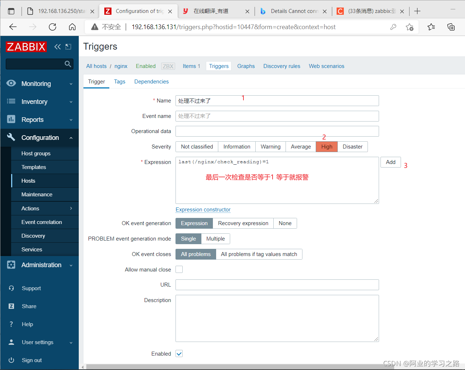Click the Configuration wrench icon
465x370 pixels.
(x=11, y=137)
